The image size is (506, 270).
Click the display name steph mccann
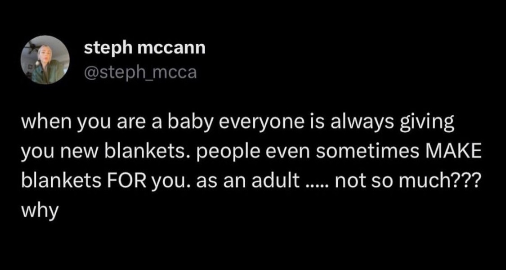point(145,48)
